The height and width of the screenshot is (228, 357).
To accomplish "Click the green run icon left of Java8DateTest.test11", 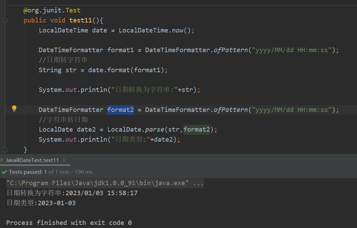I will coord(2,160).
